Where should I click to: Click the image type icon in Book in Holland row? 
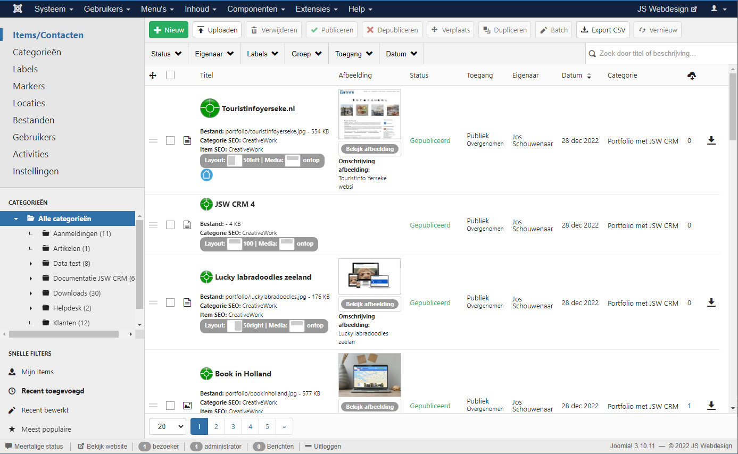187,406
